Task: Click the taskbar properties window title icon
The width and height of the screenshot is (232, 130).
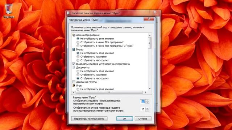Action: (x=68, y=13)
